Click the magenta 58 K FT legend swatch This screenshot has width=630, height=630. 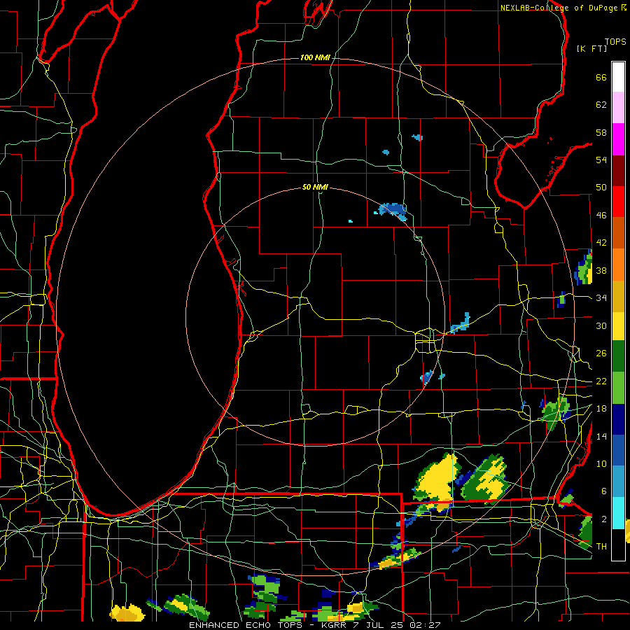pos(618,139)
